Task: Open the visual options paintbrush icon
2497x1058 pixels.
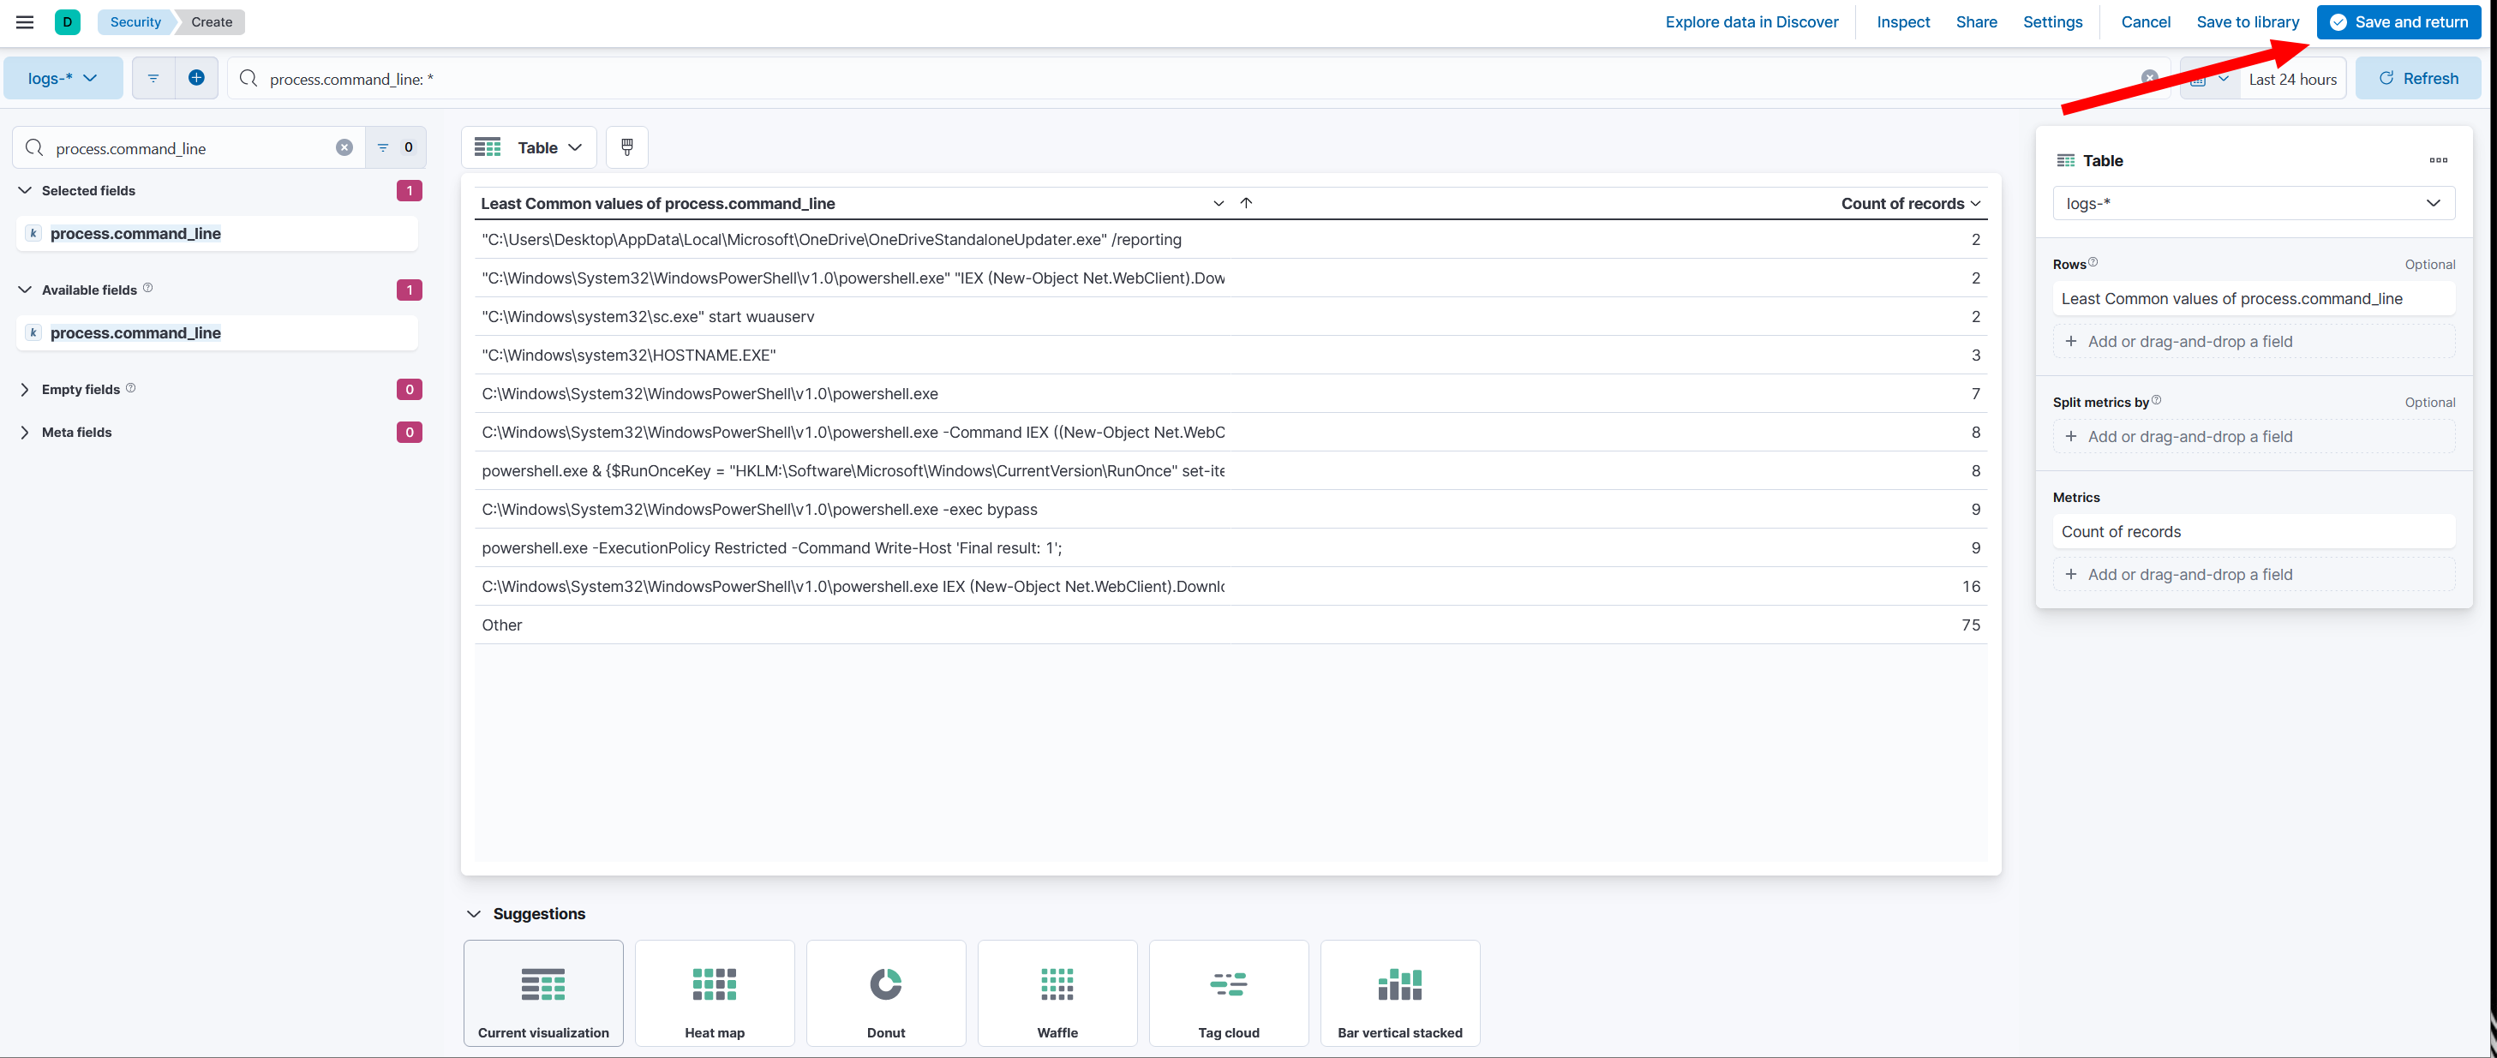Action: point(627,147)
